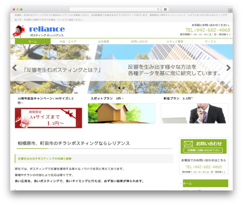243x205 pixels.
Task: Open the サービス navigation item
Action: (210, 42)
